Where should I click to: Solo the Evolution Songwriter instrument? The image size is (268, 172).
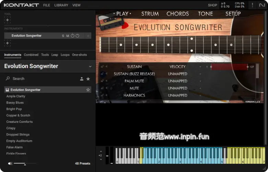[x=63, y=36]
